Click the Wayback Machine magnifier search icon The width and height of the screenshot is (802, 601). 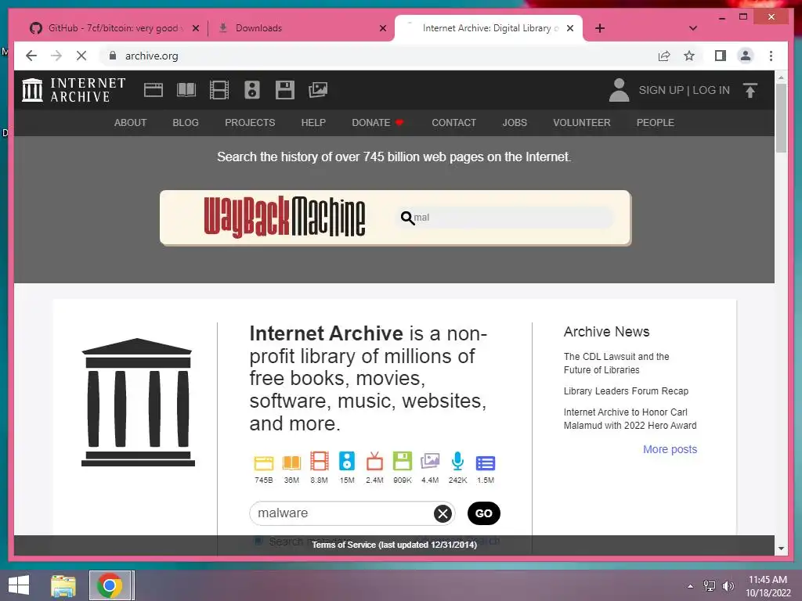click(407, 218)
